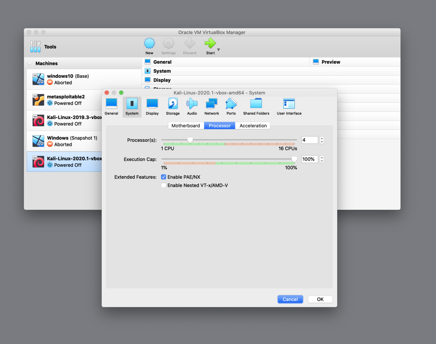Open General settings category icon
The height and width of the screenshot is (344, 436).
[x=111, y=104]
